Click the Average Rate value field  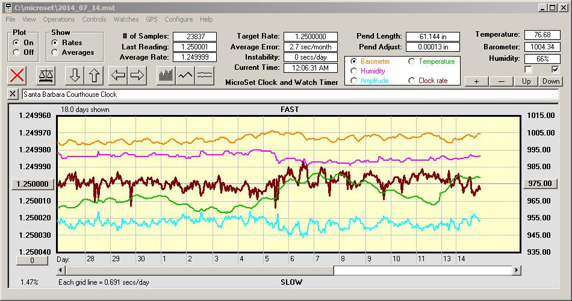195,57
